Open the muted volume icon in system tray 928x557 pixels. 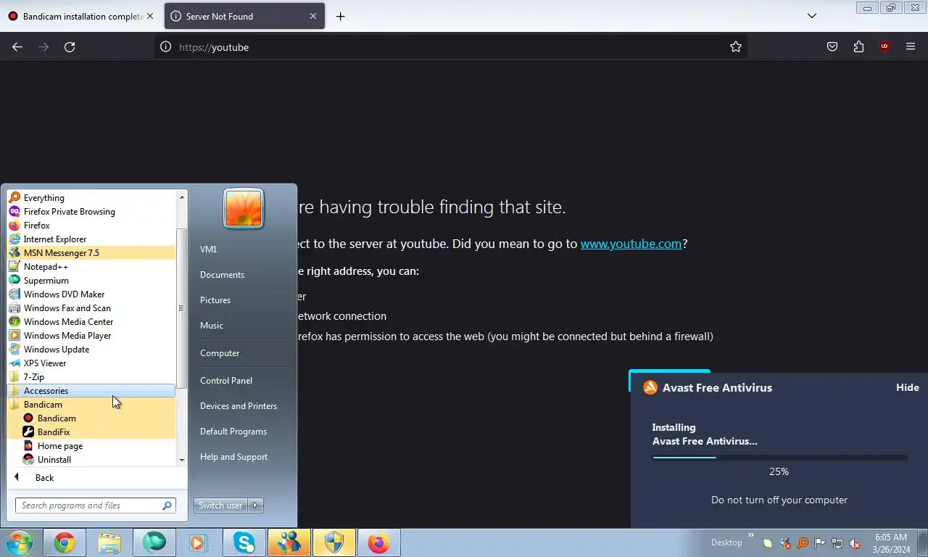pos(855,543)
